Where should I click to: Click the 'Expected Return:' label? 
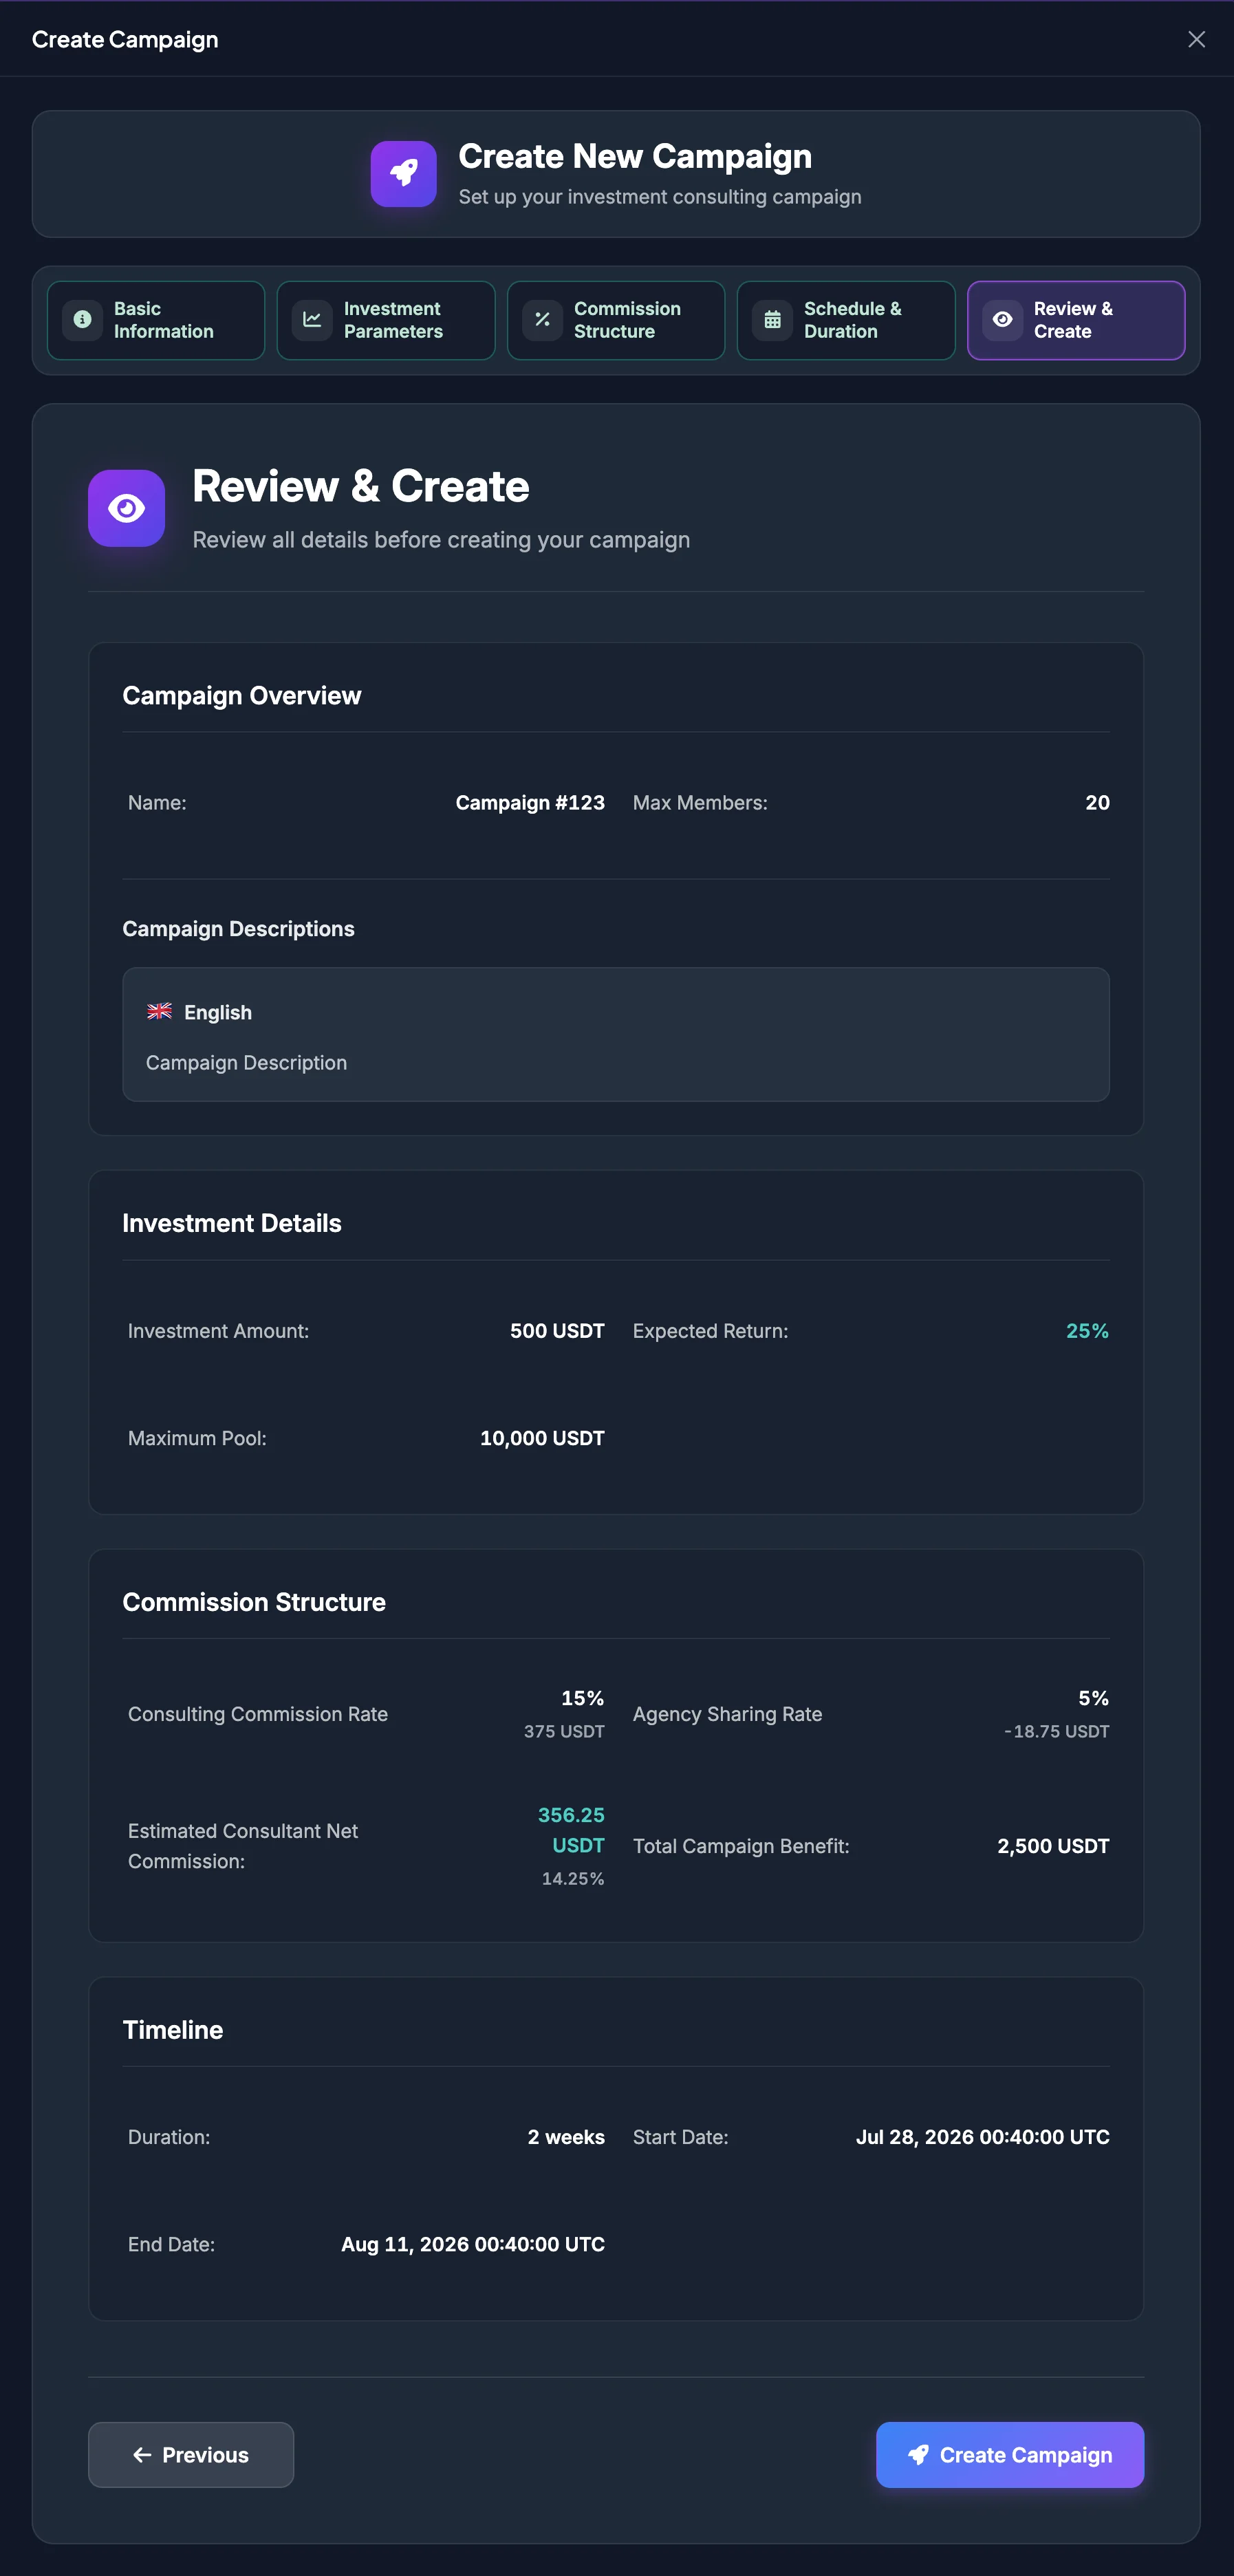pos(710,1331)
